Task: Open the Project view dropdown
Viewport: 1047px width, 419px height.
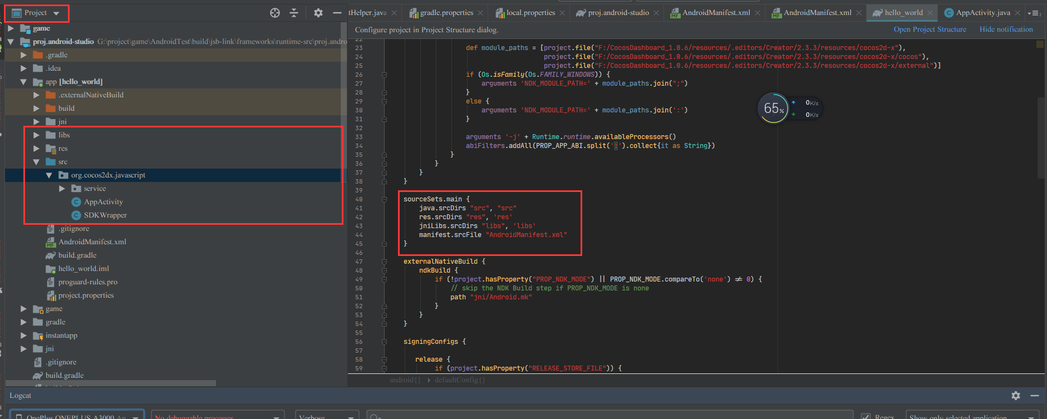Action: (x=36, y=13)
